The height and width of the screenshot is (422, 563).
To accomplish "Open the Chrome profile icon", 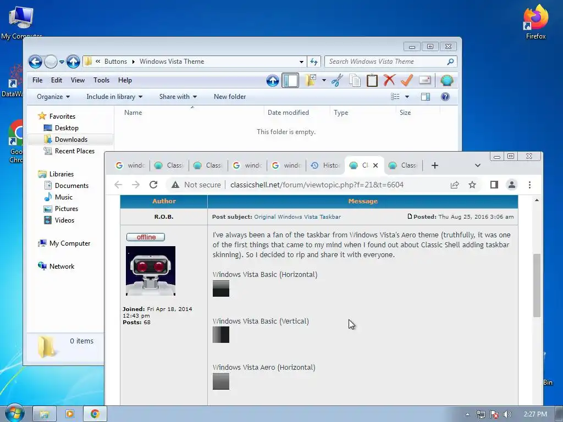I will (x=512, y=185).
